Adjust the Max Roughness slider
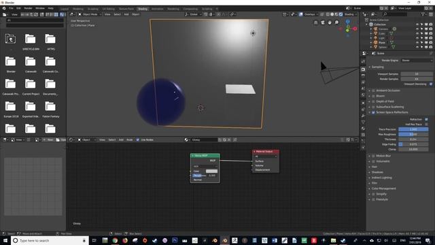435x245 pixels. click(413, 134)
